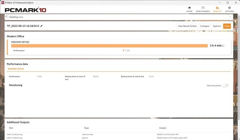Click the pencil icon to rename result
This screenshot has width=240, height=140.
point(41,26)
